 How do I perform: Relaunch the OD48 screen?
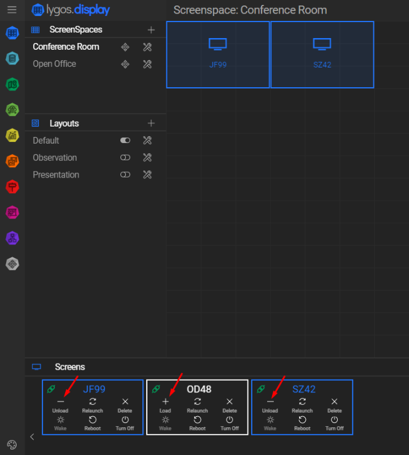[197, 405]
